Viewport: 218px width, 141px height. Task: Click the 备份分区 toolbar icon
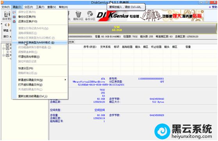point(90,14)
